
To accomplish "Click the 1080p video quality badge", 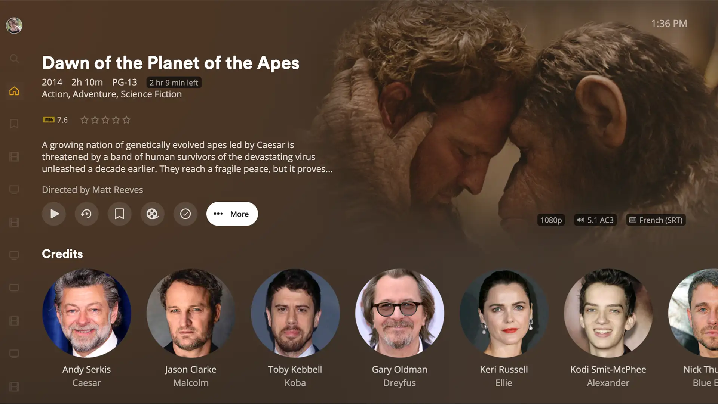I will 551,220.
